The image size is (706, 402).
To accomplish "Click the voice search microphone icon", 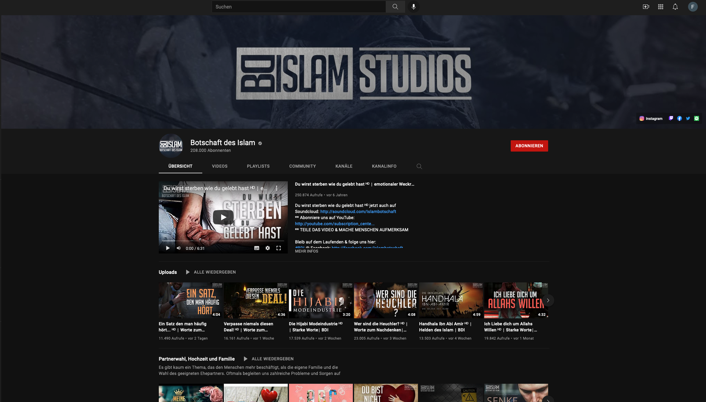I will [x=413, y=7].
